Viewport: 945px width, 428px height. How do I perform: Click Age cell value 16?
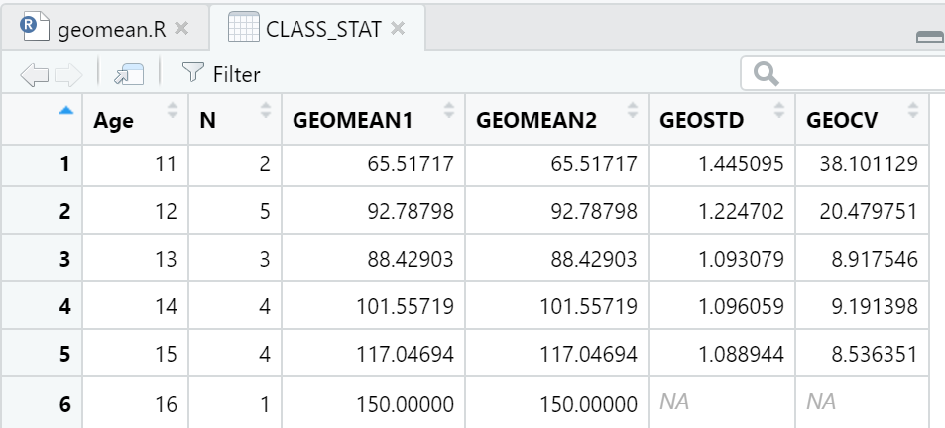[135, 404]
